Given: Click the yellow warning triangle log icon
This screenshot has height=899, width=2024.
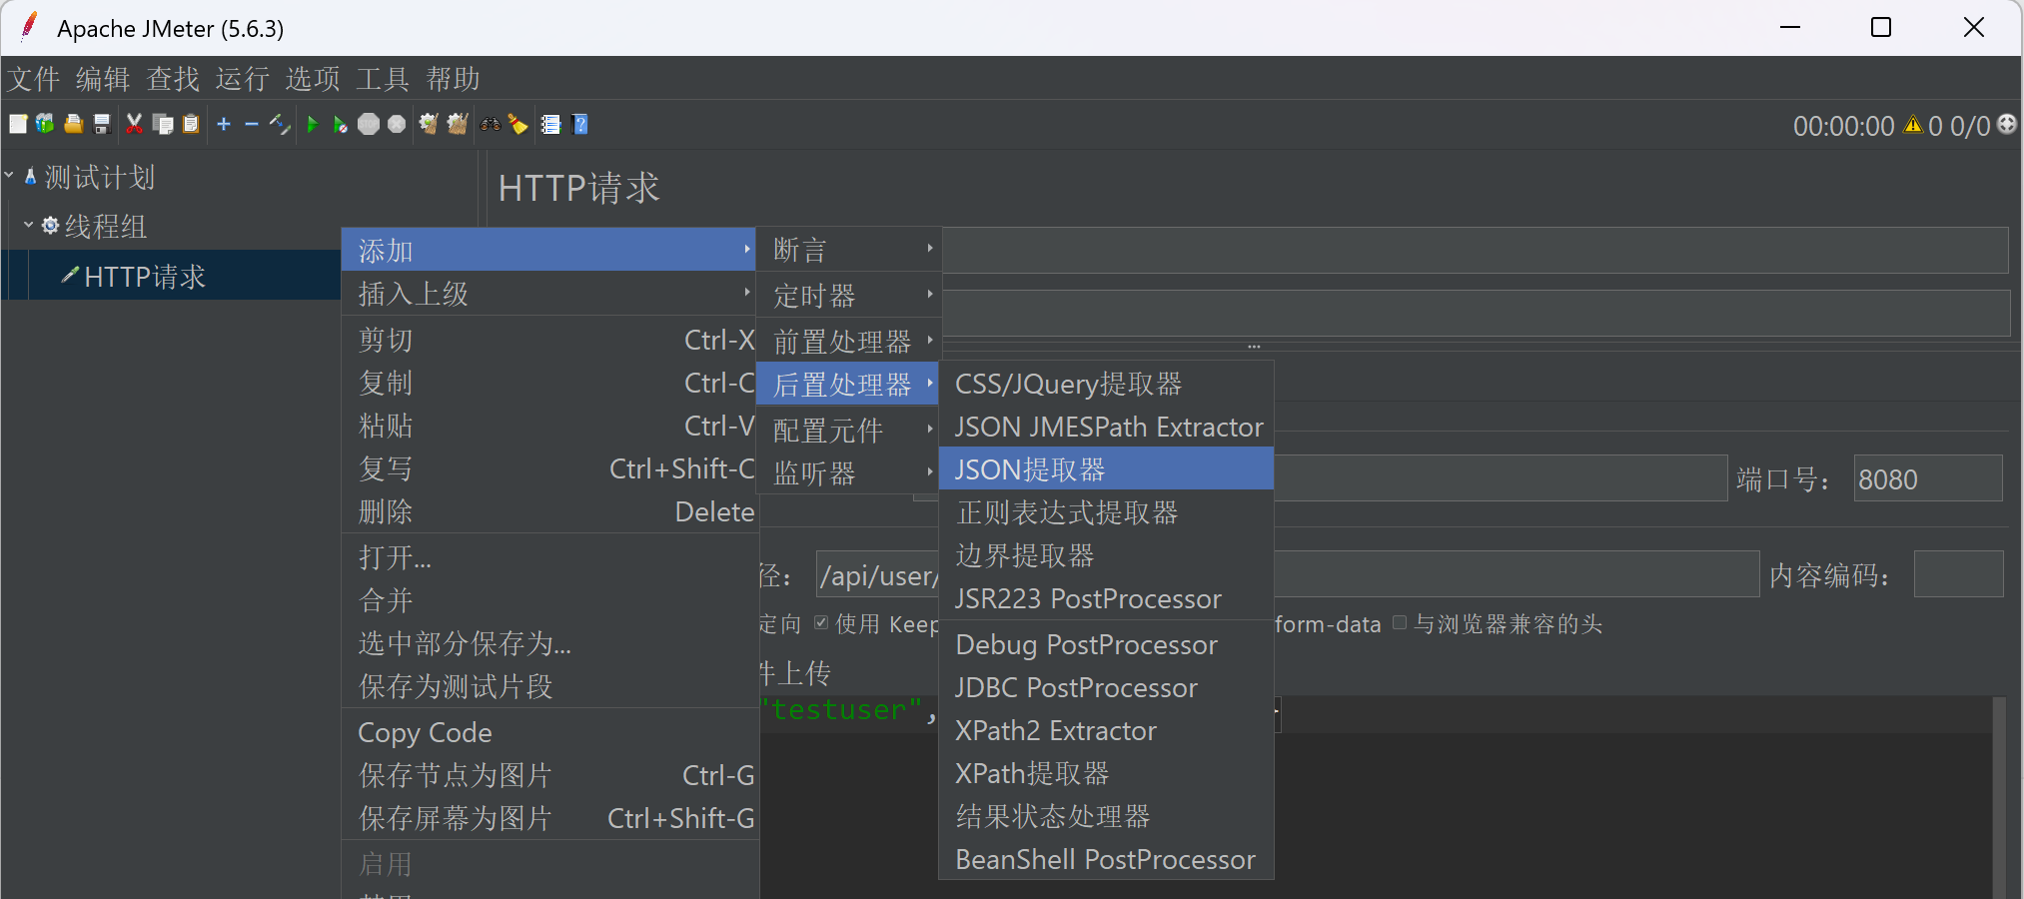Looking at the screenshot, I should point(1913,125).
